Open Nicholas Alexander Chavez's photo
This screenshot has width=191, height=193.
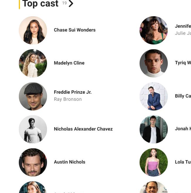coord(33,129)
